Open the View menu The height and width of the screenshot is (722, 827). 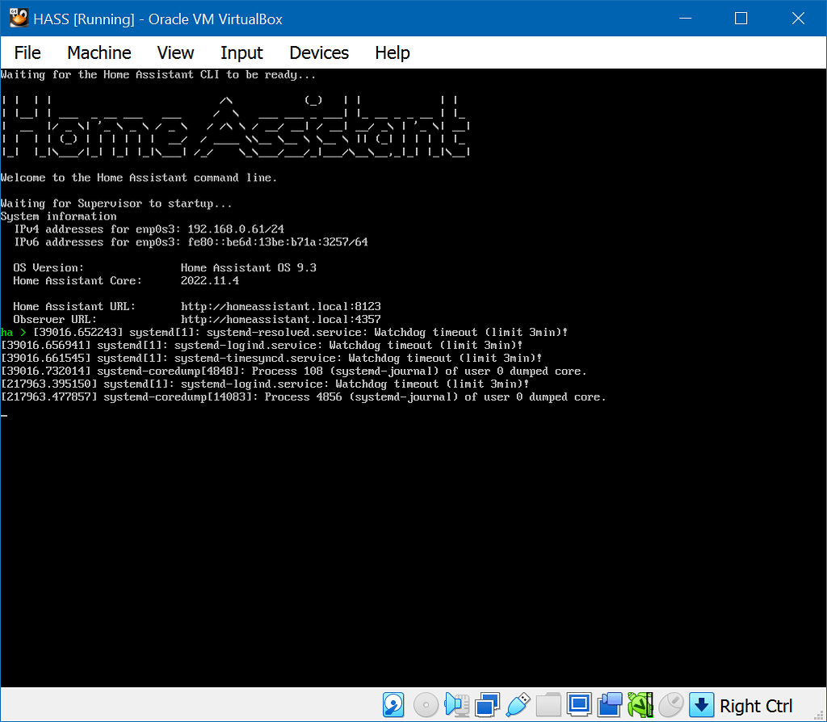[175, 52]
